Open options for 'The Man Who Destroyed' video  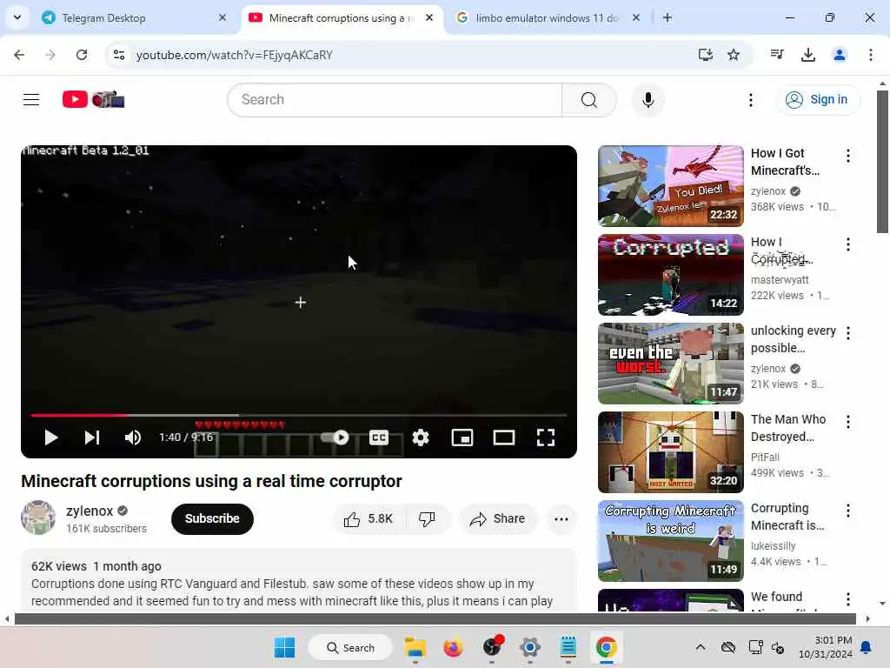tap(848, 422)
